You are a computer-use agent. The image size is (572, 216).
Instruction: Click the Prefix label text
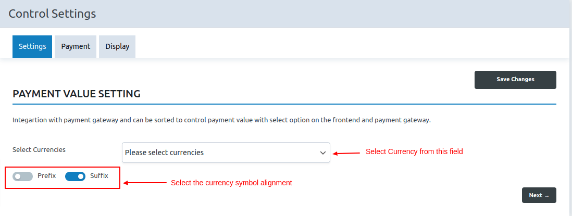tap(46, 176)
